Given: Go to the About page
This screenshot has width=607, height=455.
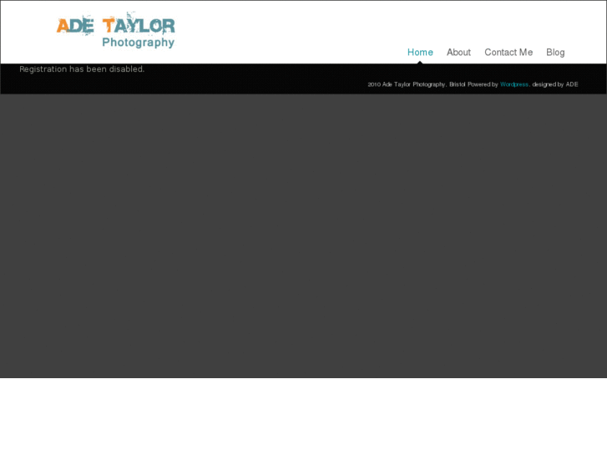Looking at the screenshot, I should tap(458, 53).
